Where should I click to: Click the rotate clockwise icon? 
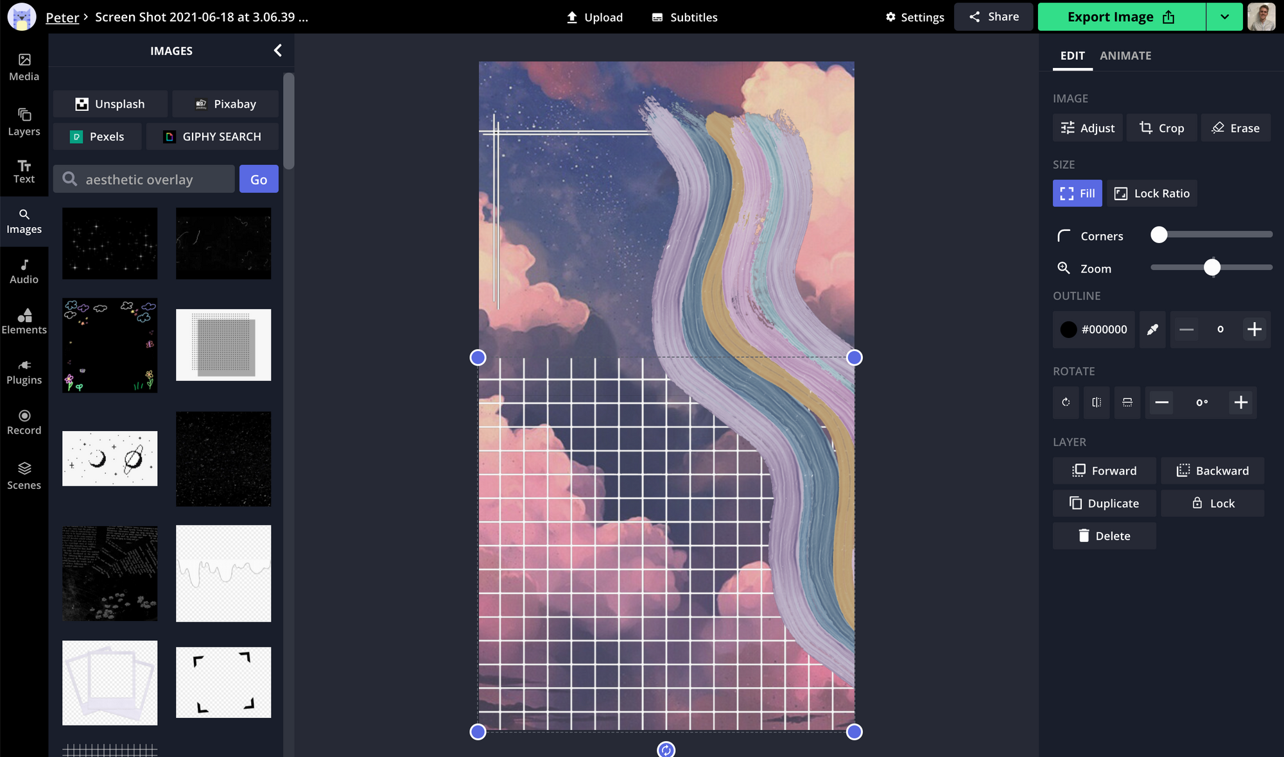(x=1066, y=402)
